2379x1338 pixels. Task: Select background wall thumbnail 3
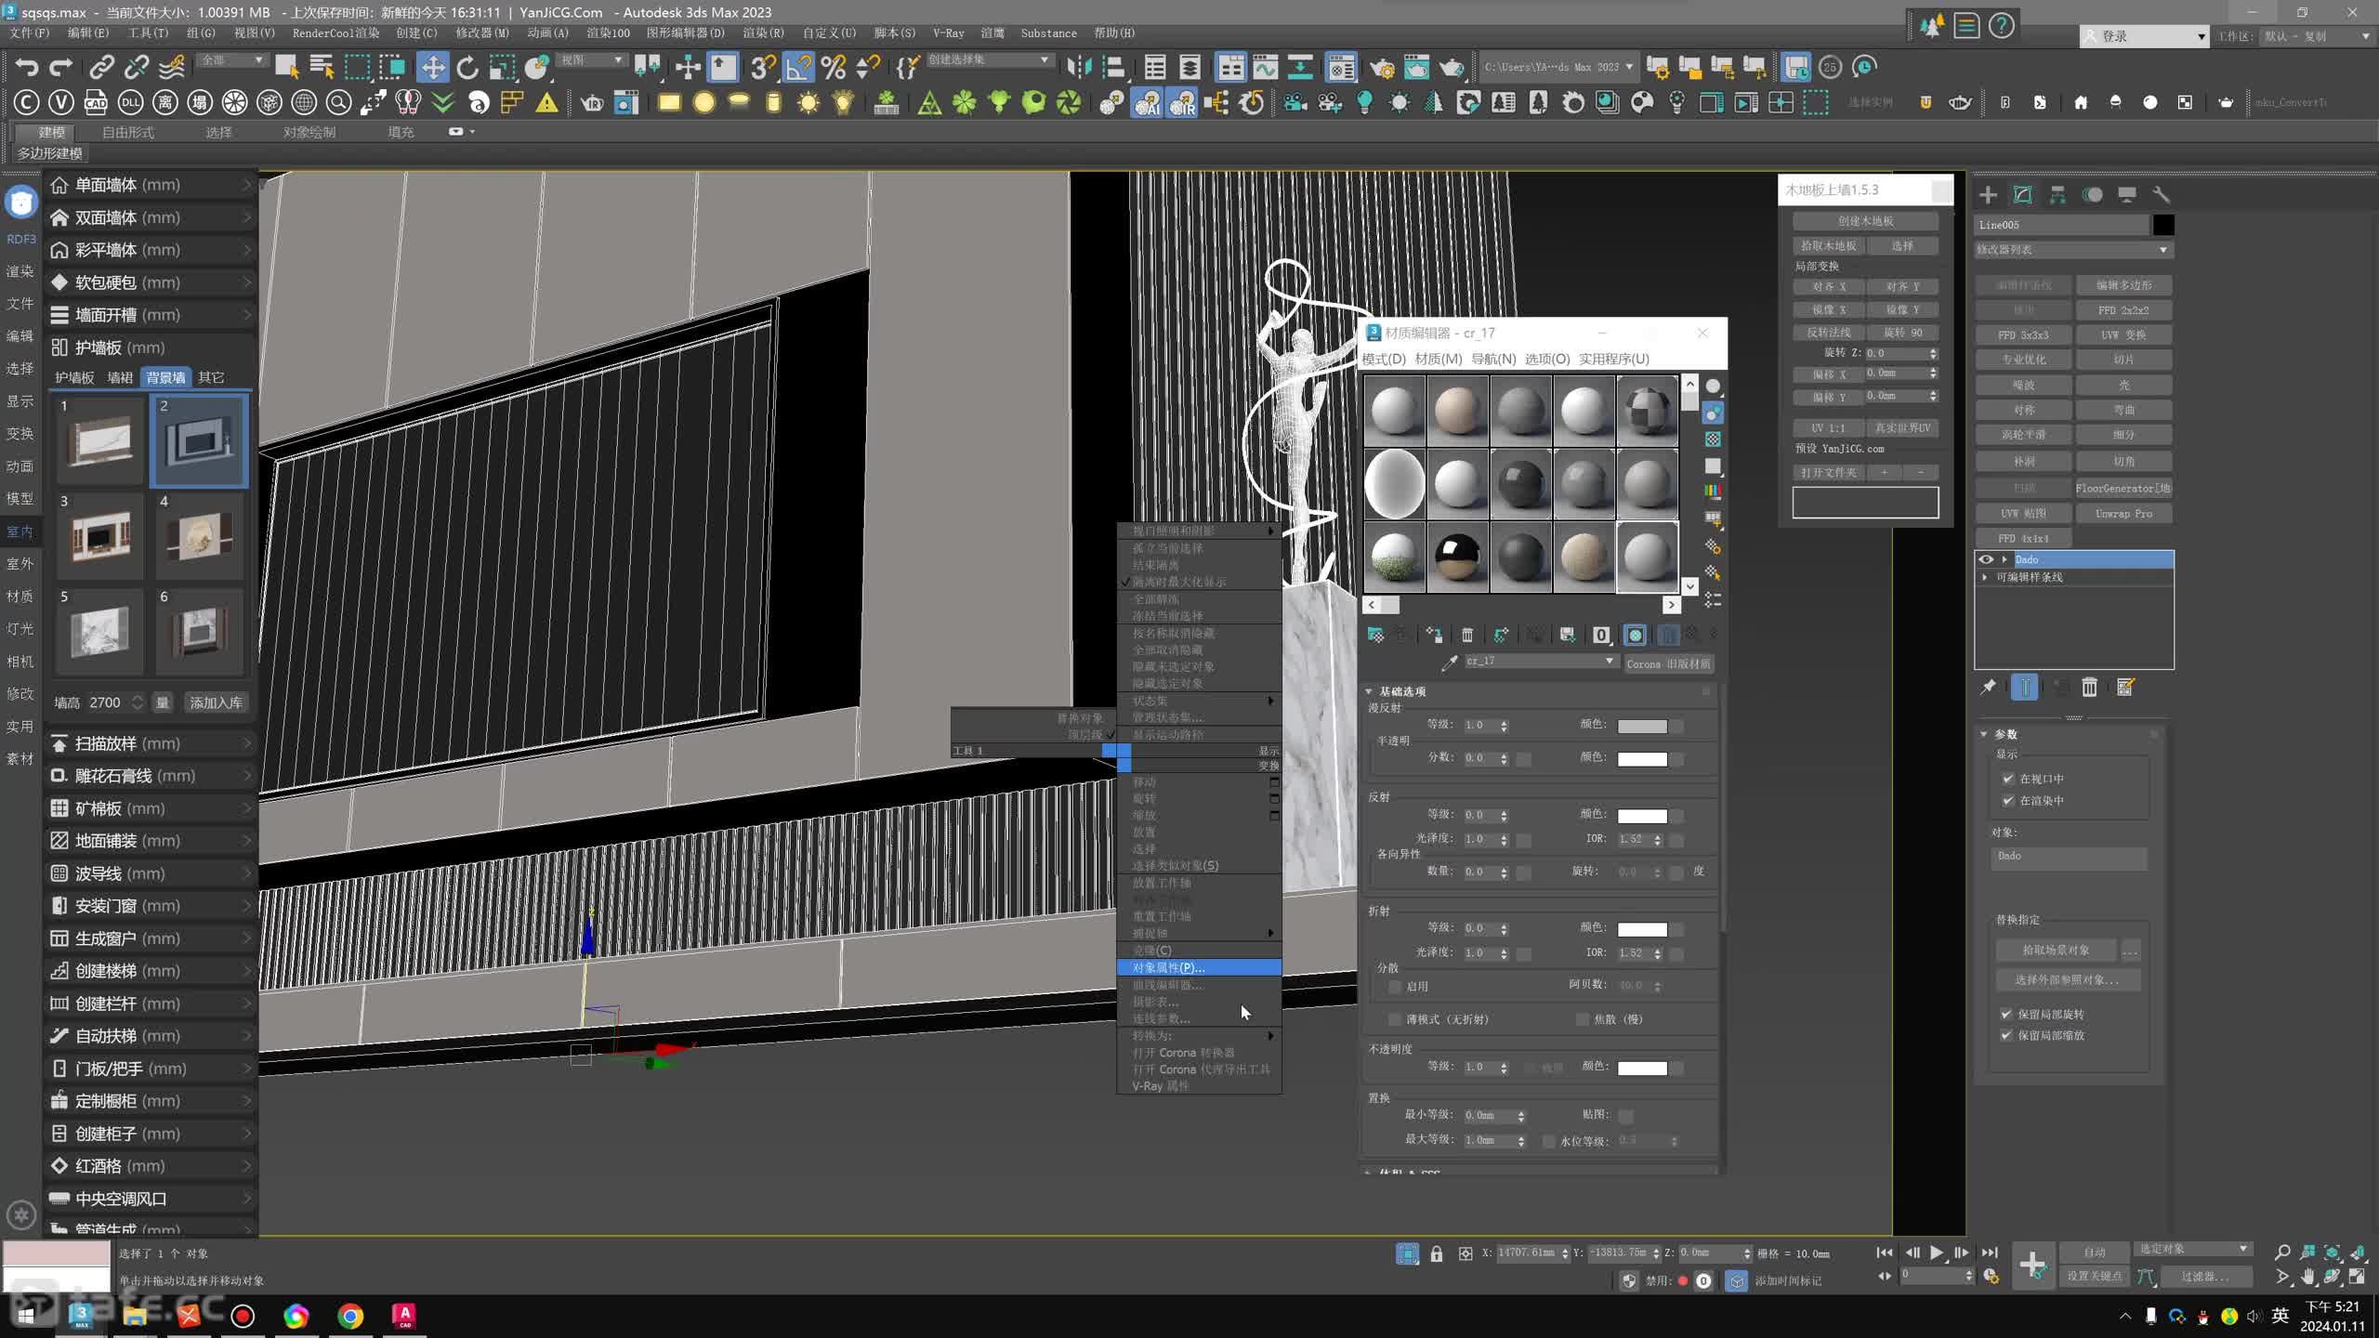coord(99,537)
